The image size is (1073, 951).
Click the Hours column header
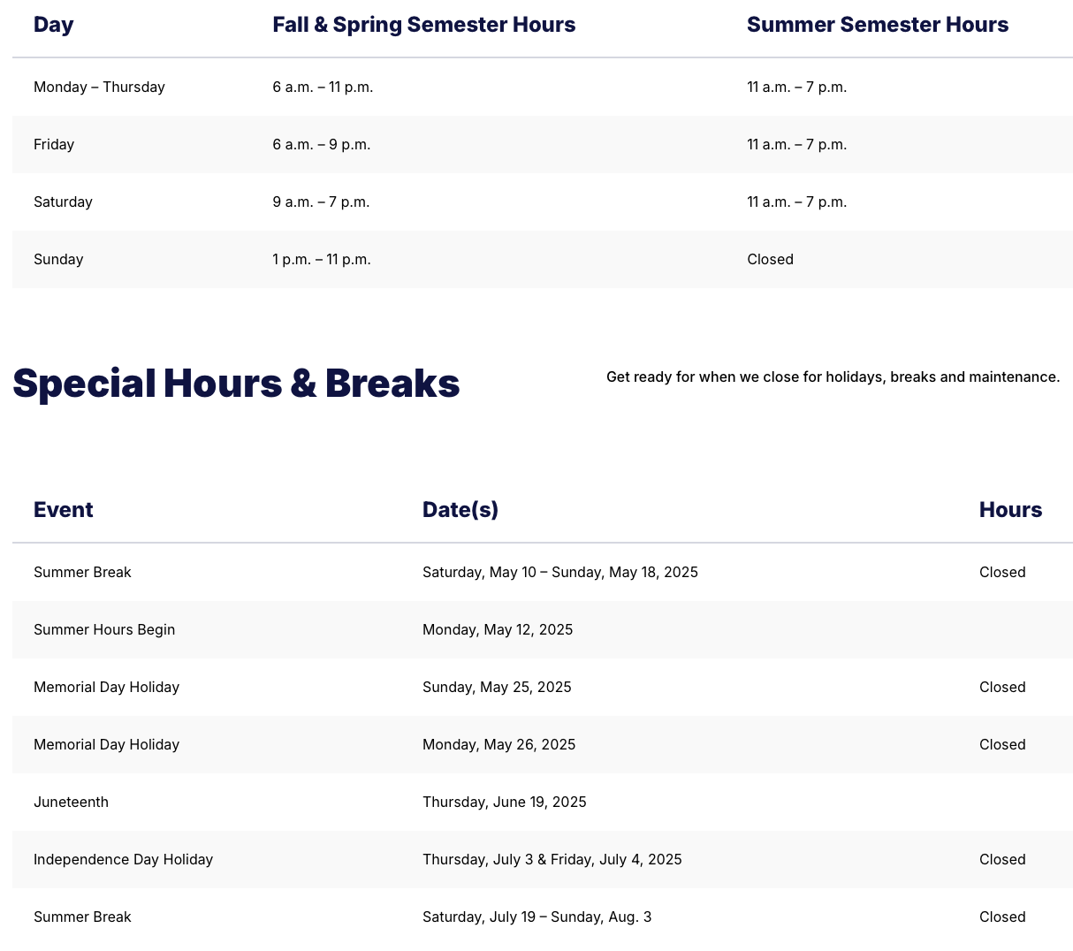pyautogui.click(x=1010, y=510)
